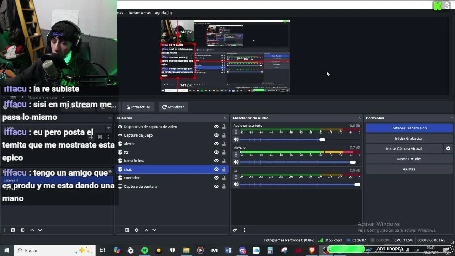Open Ajustes settings
Viewport: 455px width, 256px height.
[409, 169]
